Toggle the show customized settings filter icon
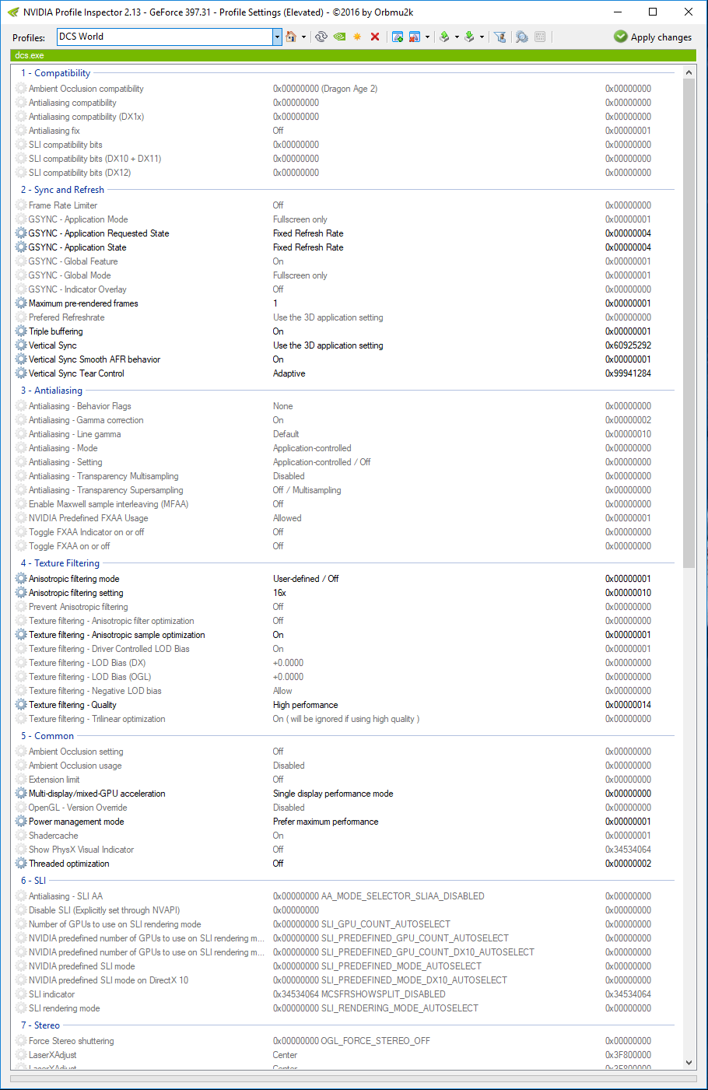Viewport: 708px width, 1090px height. tap(500, 37)
